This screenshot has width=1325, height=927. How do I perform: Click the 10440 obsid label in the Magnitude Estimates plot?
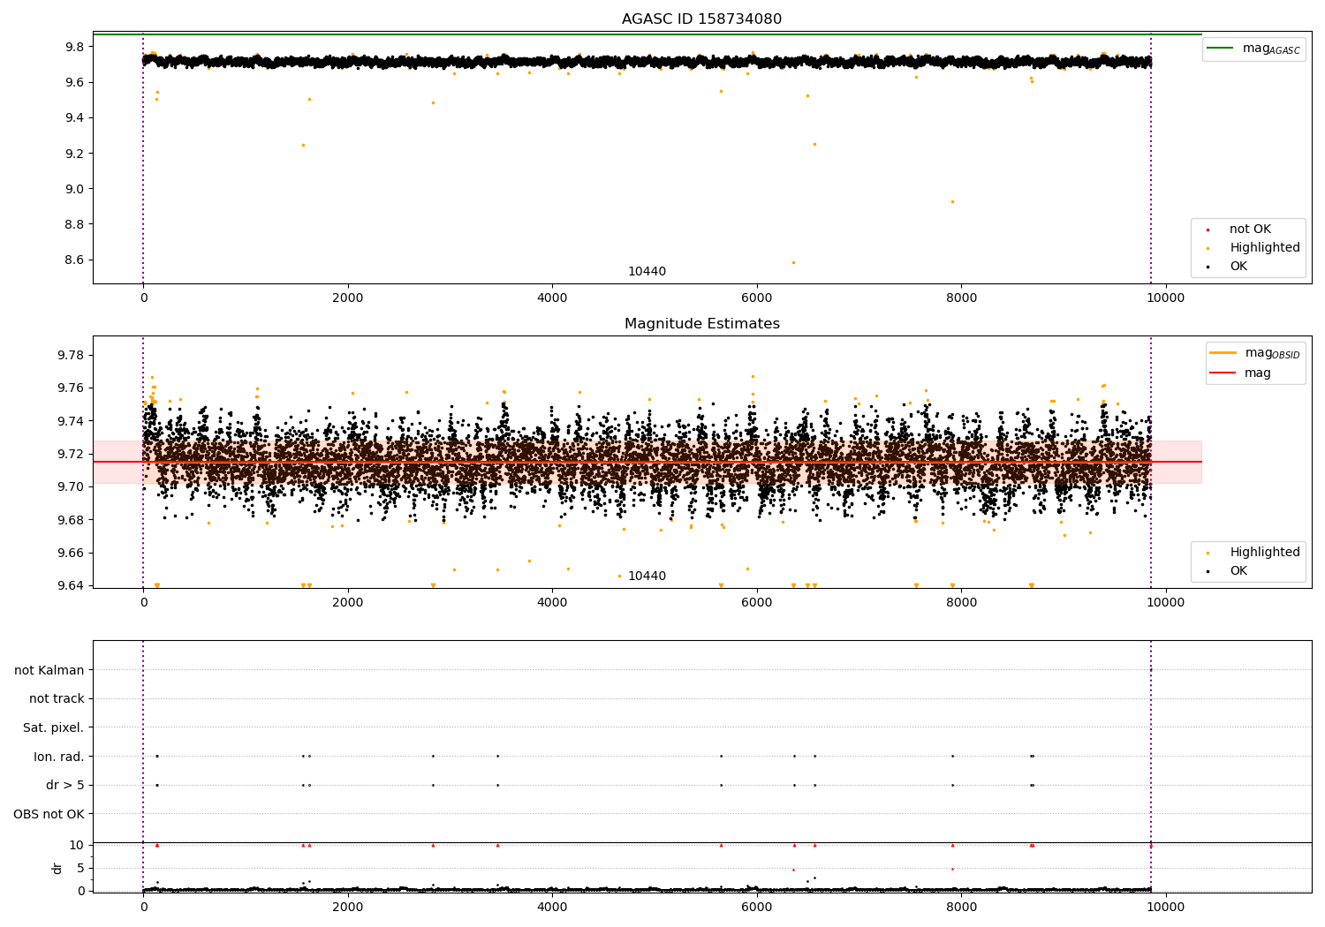pyautogui.click(x=647, y=577)
